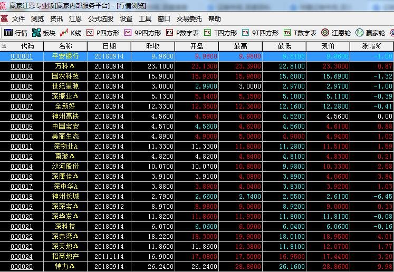This screenshot has height=272, width=394.
Task: Open the 浏览 menu
Action: 37,19
